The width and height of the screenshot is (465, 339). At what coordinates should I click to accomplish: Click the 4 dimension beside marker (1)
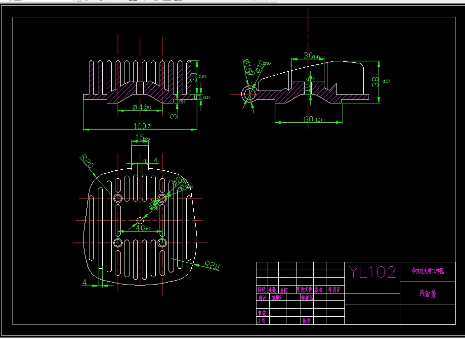[156, 160]
